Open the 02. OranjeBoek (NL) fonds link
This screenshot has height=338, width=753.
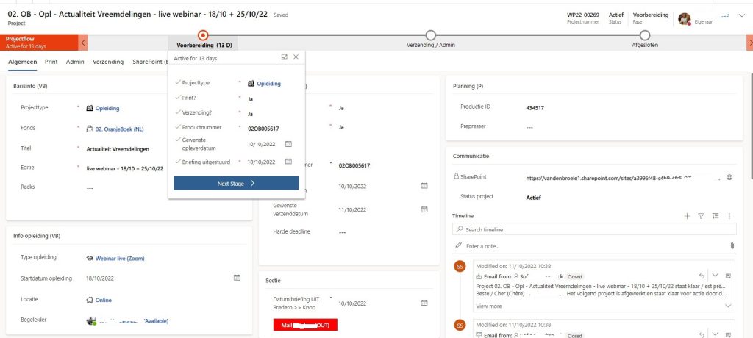click(121, 128)
